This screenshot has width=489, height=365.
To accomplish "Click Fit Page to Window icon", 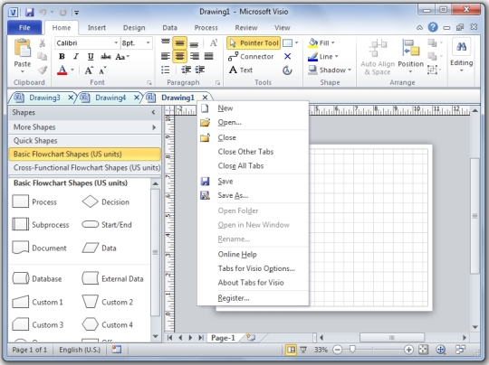I will click(423, 350).
